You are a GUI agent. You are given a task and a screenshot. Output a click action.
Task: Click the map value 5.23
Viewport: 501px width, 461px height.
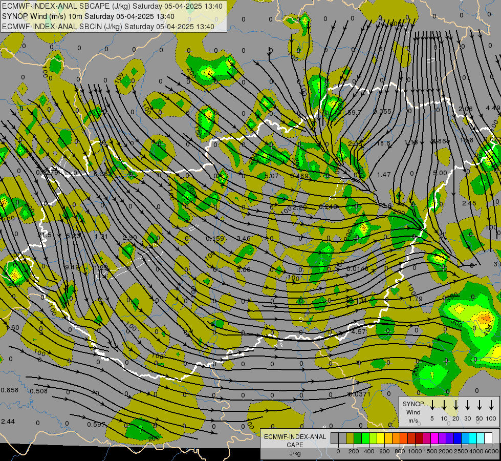coord(73,236)
